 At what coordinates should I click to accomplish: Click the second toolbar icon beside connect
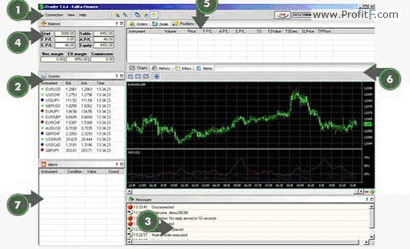(126, 15)
